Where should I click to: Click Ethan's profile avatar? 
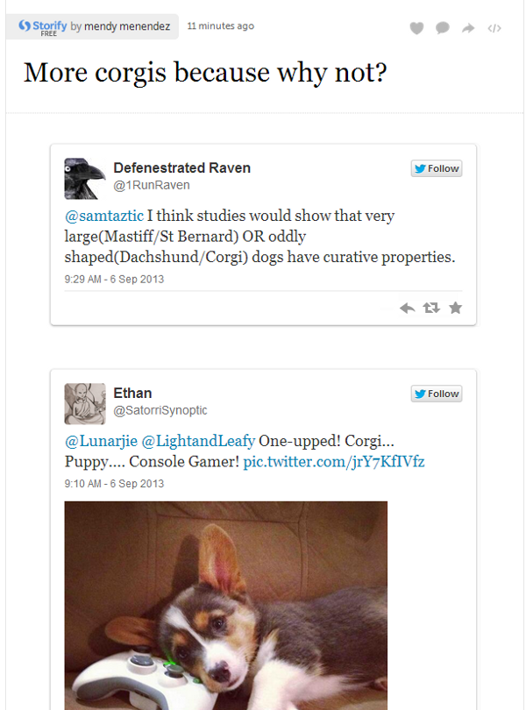click(x=85, y=403)
